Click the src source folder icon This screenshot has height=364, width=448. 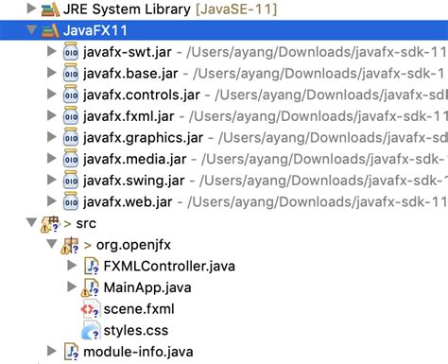pyautogui.click(x=50, y=224)
